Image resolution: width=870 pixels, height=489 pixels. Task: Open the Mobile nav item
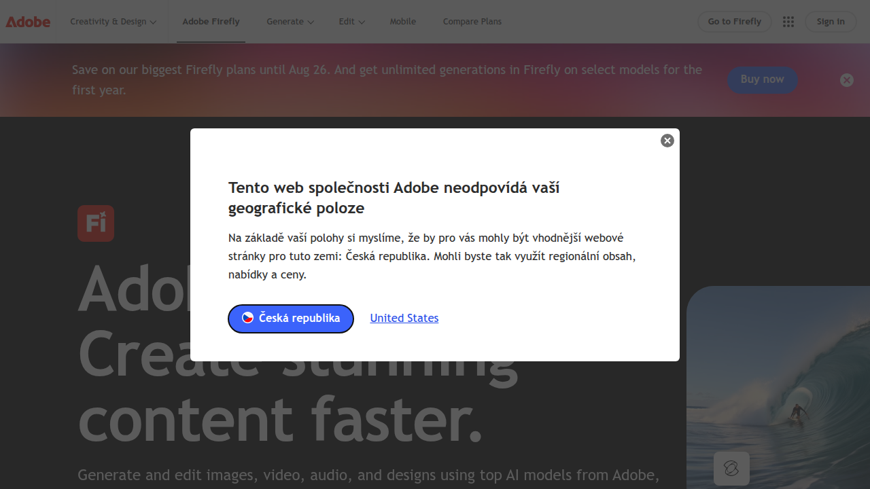(403, 22)
